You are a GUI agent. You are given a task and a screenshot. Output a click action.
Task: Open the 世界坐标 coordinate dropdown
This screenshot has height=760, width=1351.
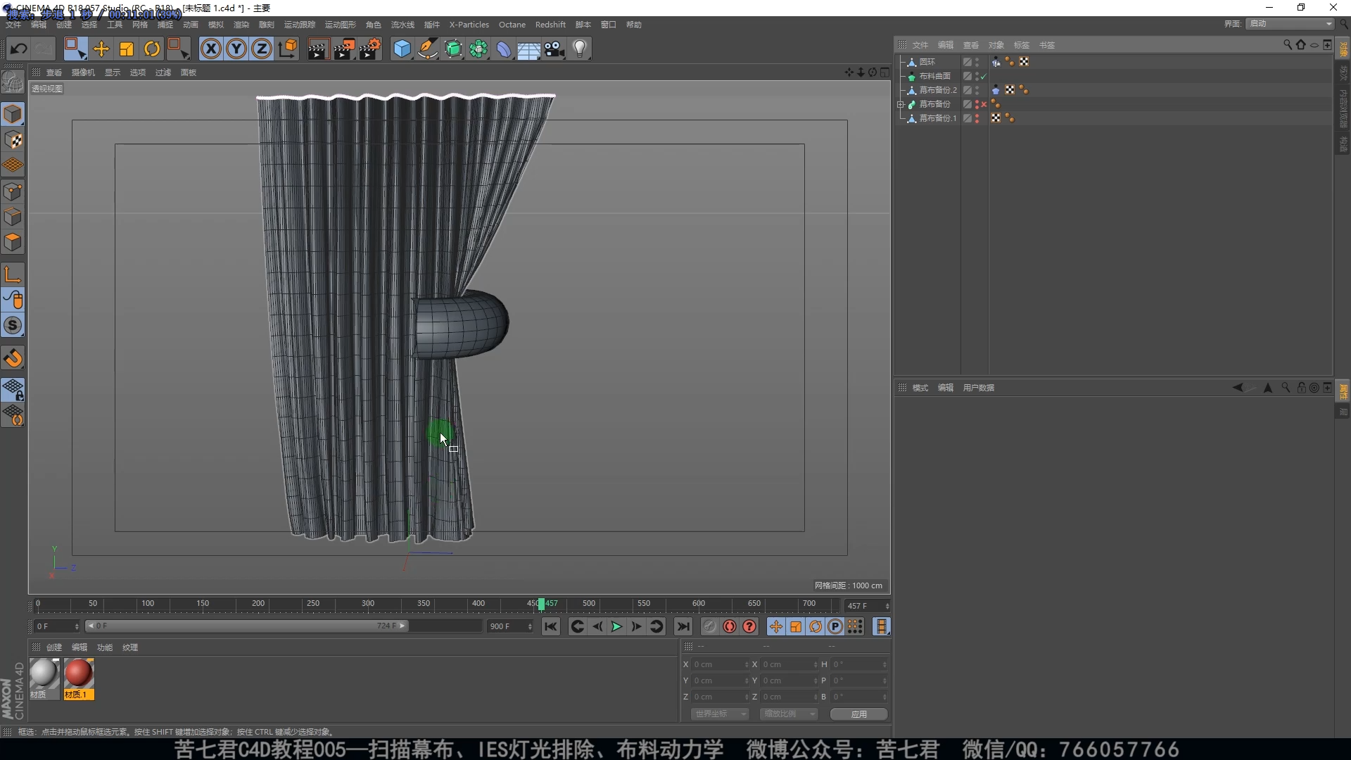click(720, 714)
